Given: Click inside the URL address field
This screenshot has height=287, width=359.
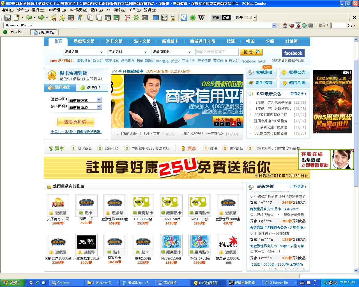Looking at the screenshot, I should [x=137, y=26].
